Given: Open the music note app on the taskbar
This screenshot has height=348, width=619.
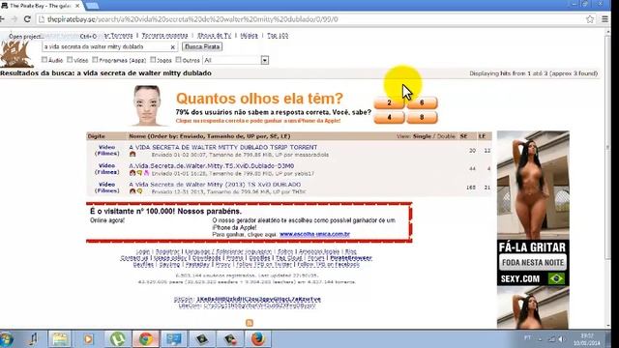Looking at the screenshot, I should point(33,339).
